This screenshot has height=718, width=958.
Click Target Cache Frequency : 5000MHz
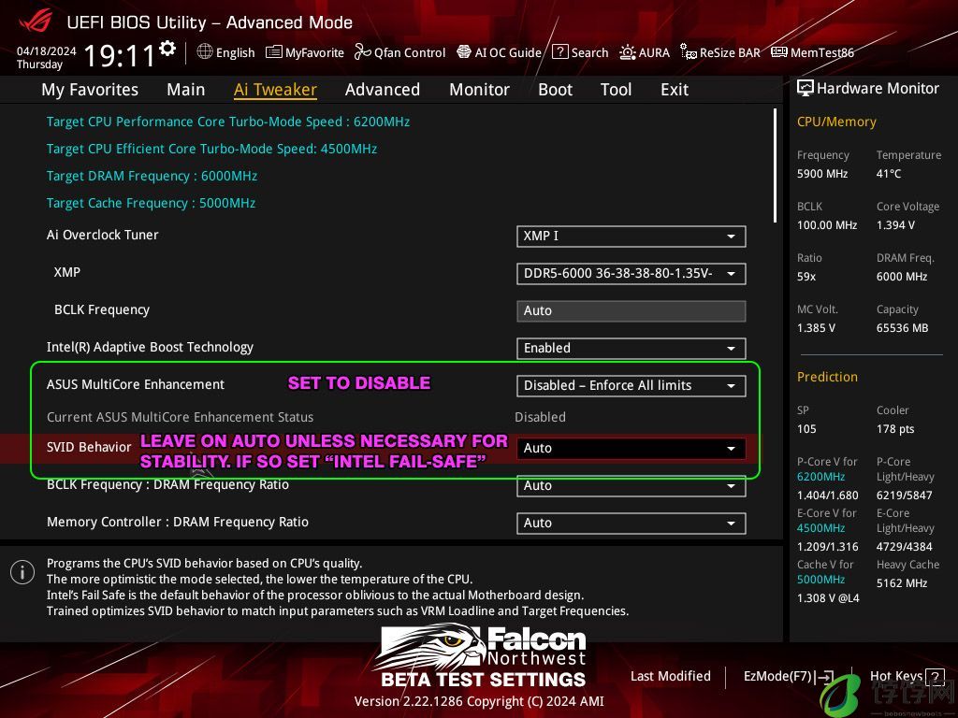[151, 203]
